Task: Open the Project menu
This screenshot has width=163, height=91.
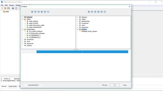Action: click(12, 5)
